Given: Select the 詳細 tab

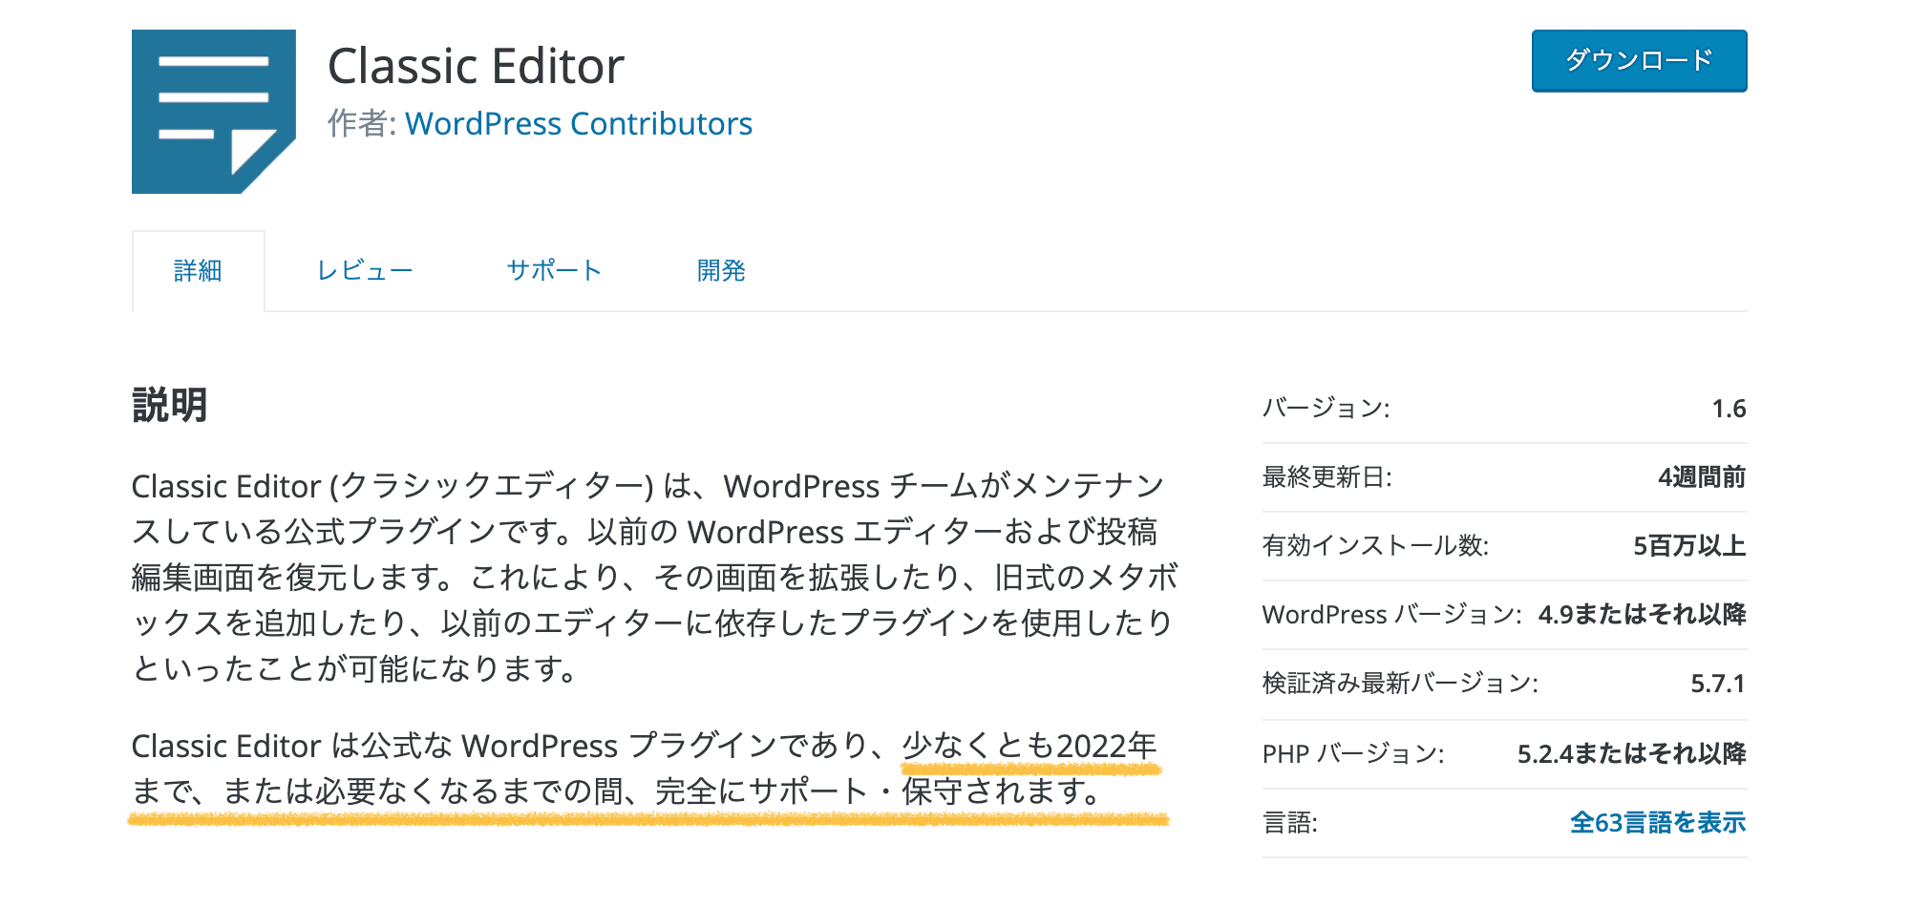Looking at the screenshot, I should point(198,271).
